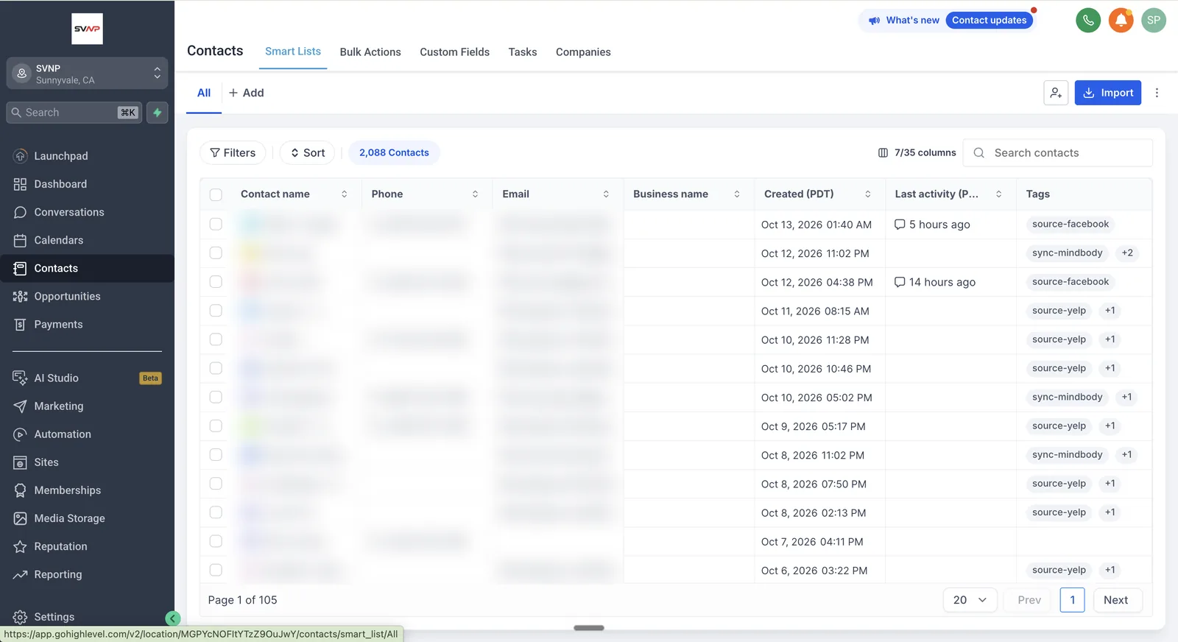Screen dimensions: 1178x642
Task: Open the three-dot more options menu
Action: (x=1157, y=93)
